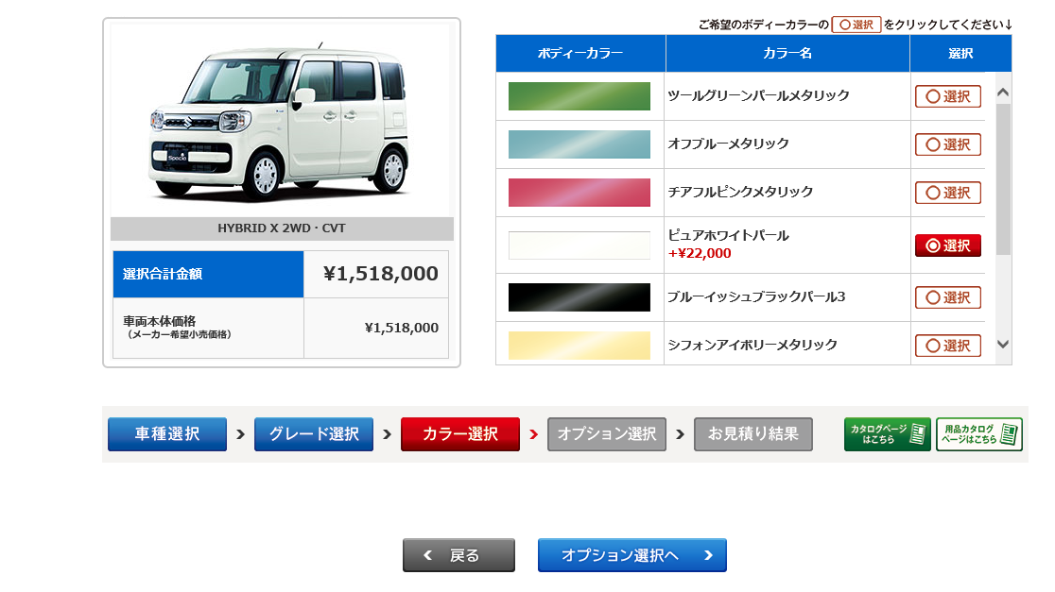Proceed with オプション選択へ button
The height and width of the screenshot is (592, 1055).
click(x=632, y=555)
